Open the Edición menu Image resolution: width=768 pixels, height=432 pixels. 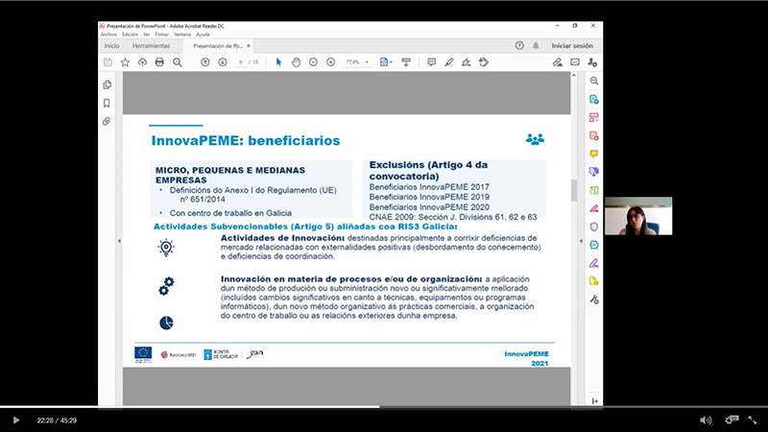tap(130, 35)
